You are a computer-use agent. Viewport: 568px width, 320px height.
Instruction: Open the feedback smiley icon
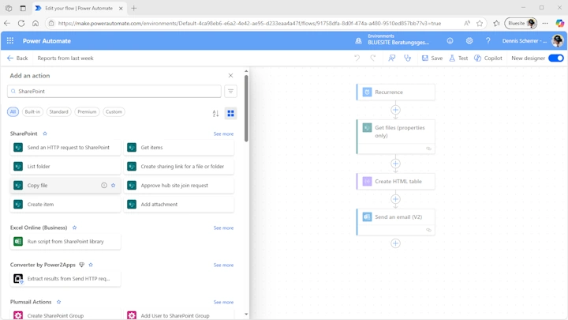coord(450,40)
